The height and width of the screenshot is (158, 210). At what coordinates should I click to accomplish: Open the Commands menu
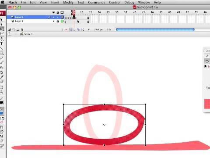[x=97, y=2]
